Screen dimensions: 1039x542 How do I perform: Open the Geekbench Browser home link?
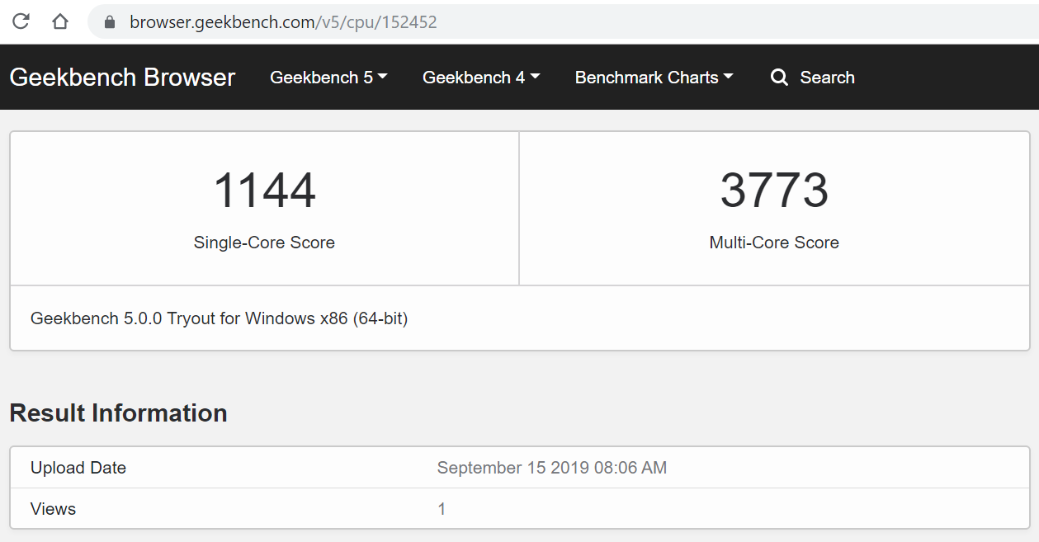(122, 78)
